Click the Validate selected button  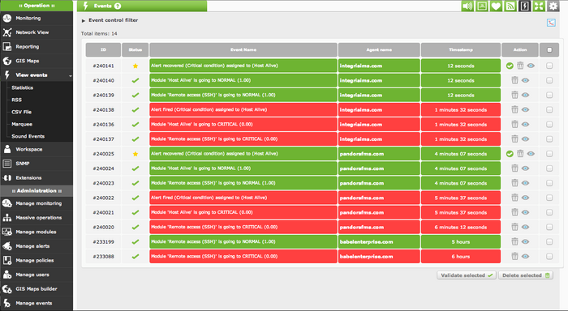pos(467,275)
